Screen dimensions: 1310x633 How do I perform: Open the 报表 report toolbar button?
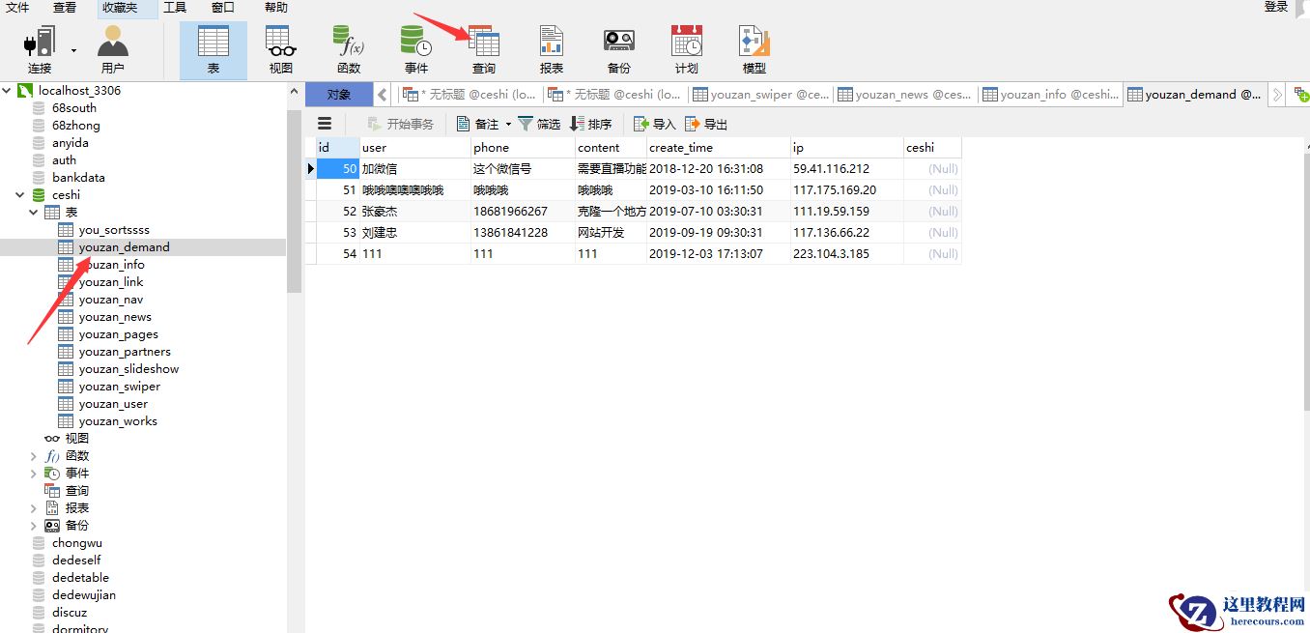click(x=552, y=49)
